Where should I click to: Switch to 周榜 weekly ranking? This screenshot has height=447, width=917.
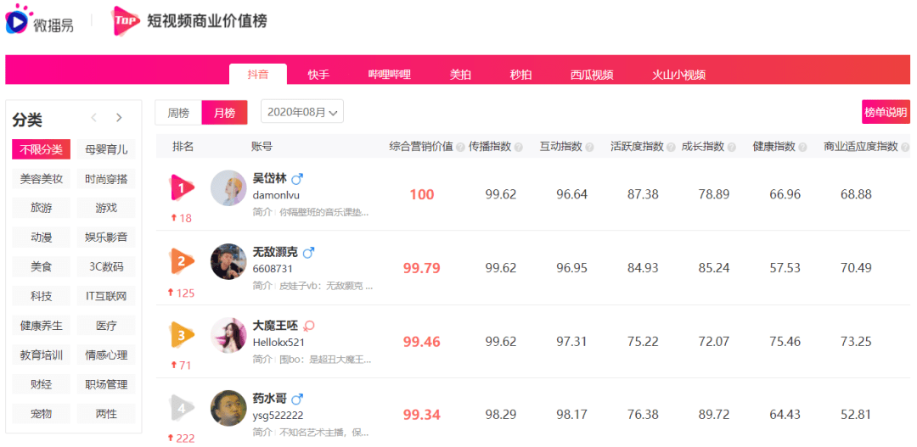point(178,113)
